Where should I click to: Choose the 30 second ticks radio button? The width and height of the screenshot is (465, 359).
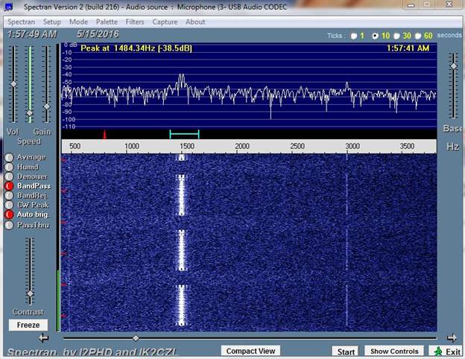[x=396, y=36]
